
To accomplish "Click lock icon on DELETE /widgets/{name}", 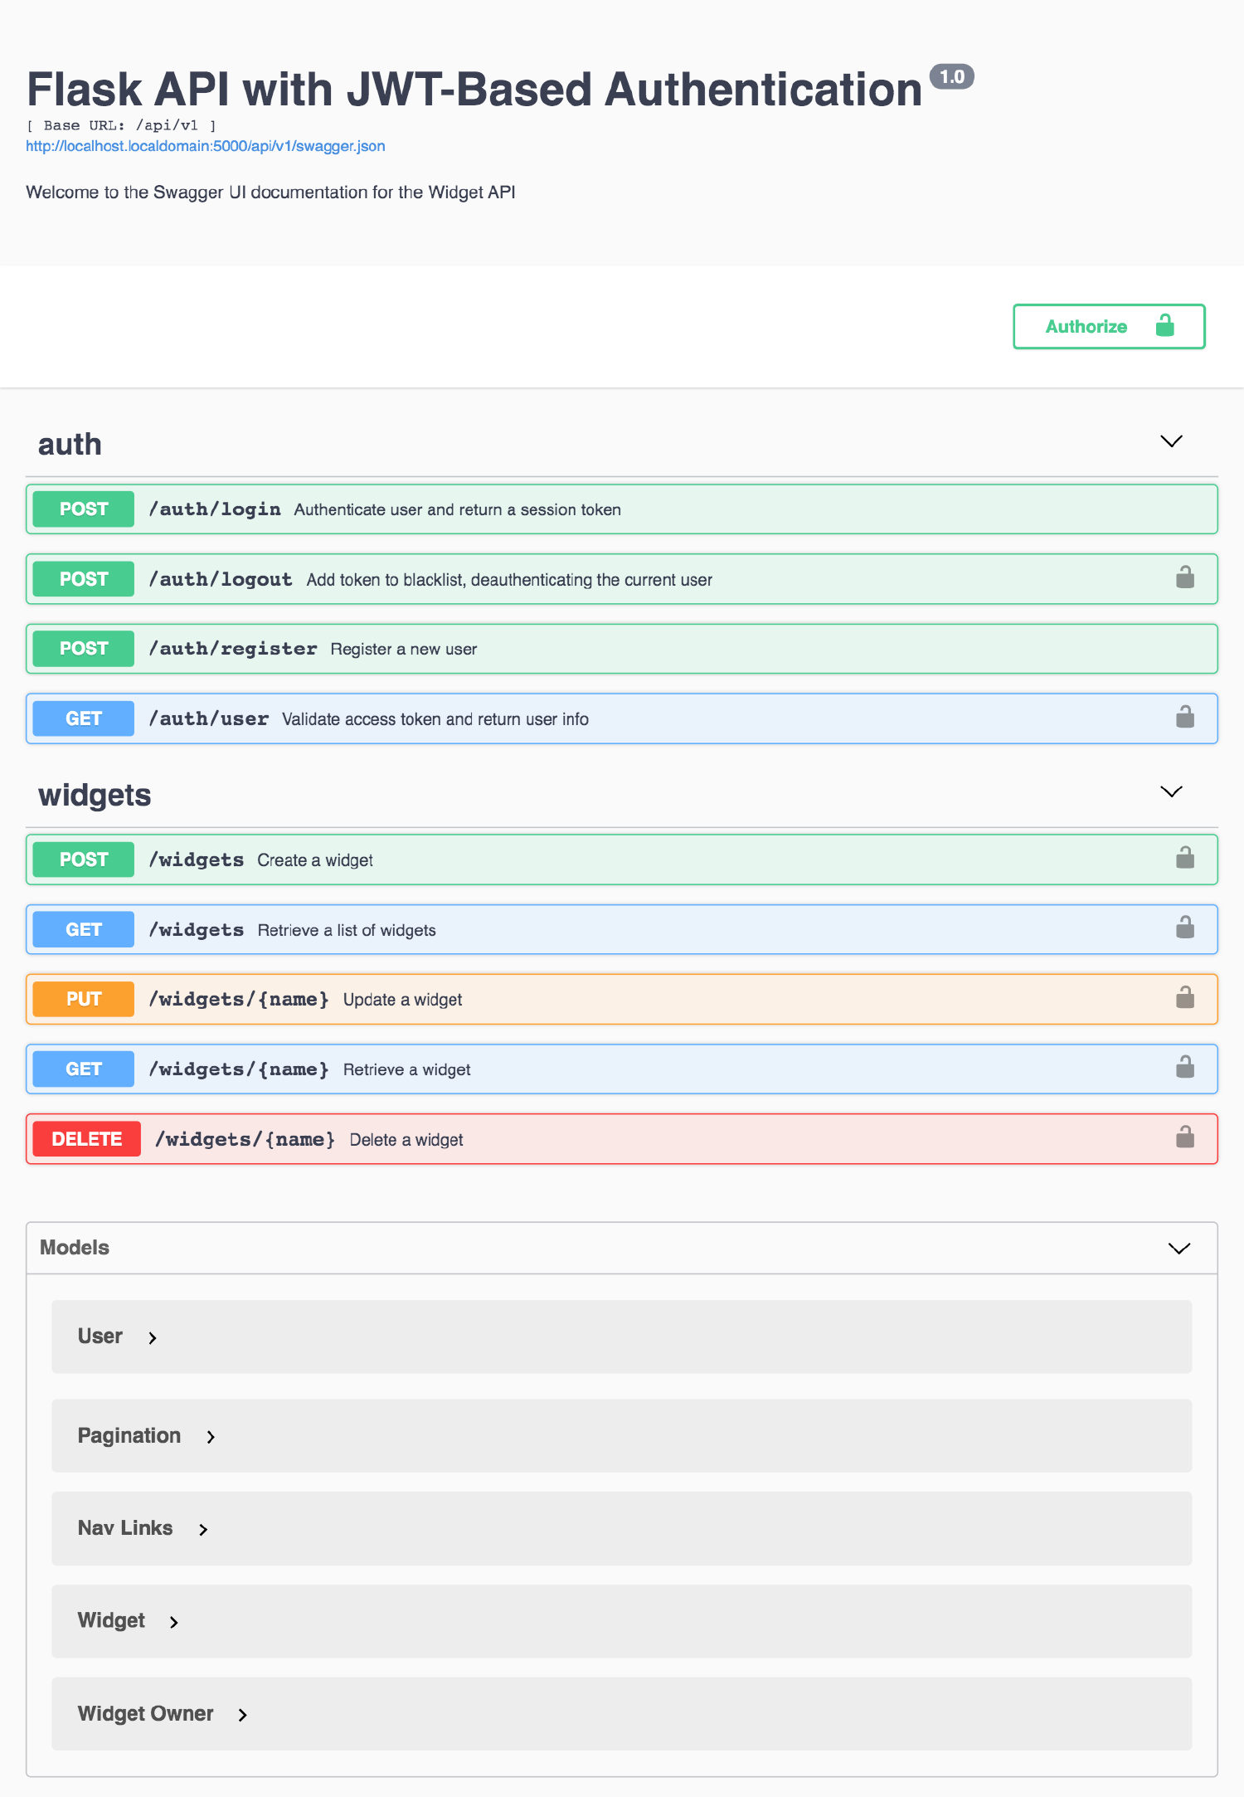I will (1184, 1137).
